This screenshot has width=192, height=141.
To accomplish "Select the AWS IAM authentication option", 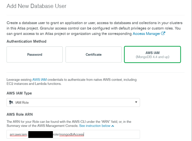I will pos(152,54).
